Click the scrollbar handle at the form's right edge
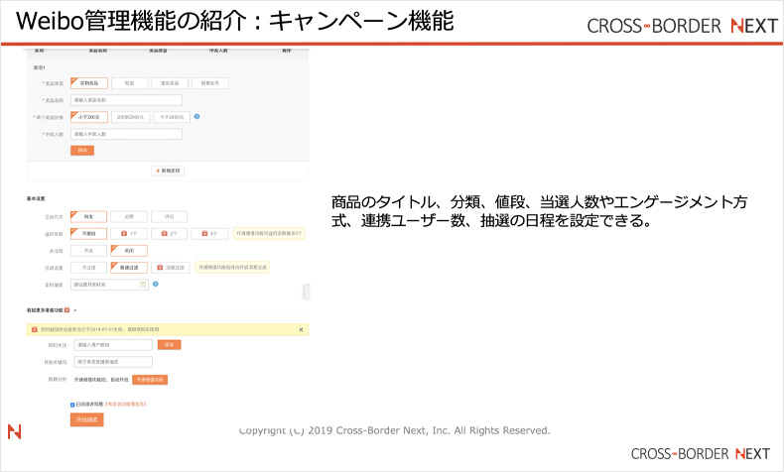Viewport: 784px width, 472px height. [307, 292]
